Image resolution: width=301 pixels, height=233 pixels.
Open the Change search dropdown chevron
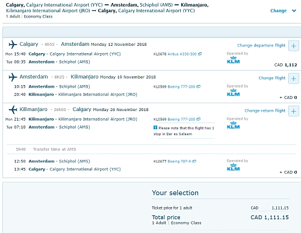click(294, 11)
